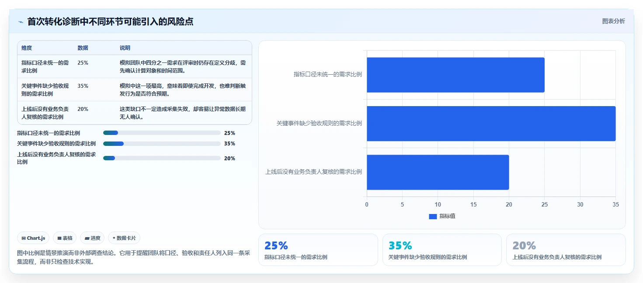Click the 指标口径未统一的需求比例 chart bar

click(455, 75)
